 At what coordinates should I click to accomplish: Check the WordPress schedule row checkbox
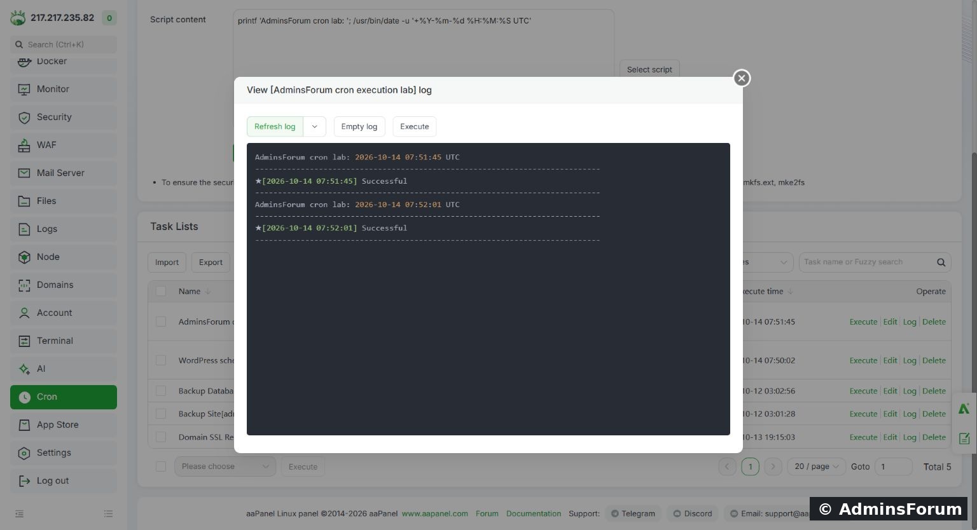[x=161, y=360]
